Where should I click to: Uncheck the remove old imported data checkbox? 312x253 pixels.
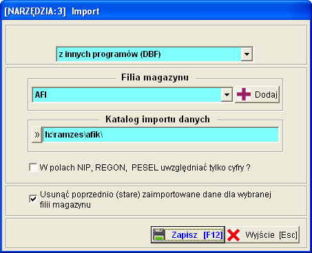pos(33,199)
